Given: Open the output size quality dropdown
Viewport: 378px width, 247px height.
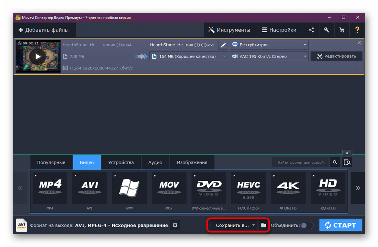Looking at the screenshot, I should (189, 56).
